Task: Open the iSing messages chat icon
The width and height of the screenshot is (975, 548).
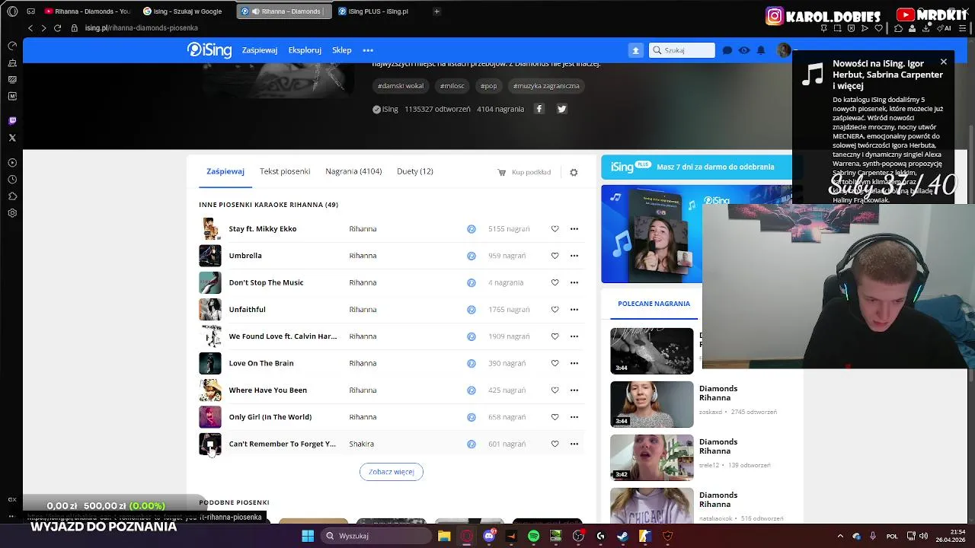Action: point(727,50)
